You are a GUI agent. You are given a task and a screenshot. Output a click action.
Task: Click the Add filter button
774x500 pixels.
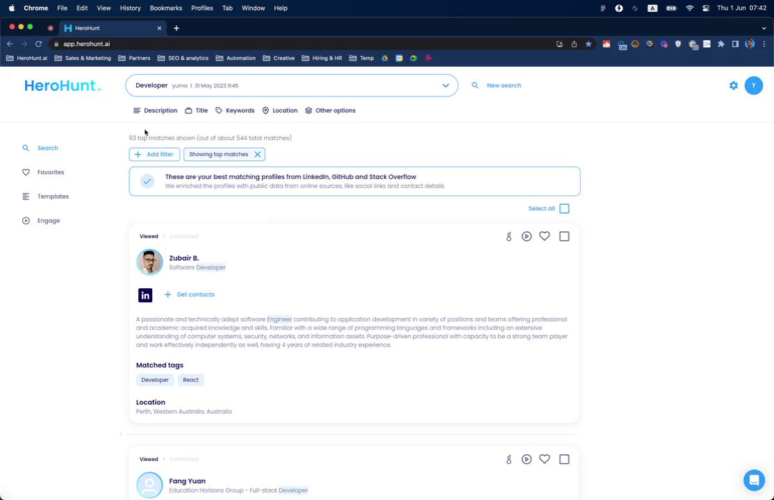[154, 154]
